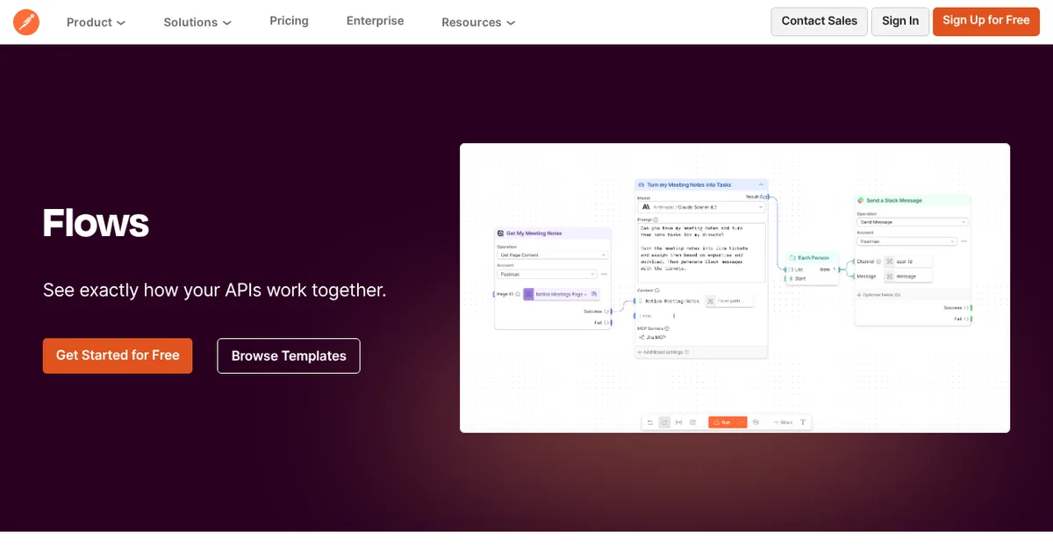
Task: Click the Notion Meetings Page chip
Action: click(561, 294)
